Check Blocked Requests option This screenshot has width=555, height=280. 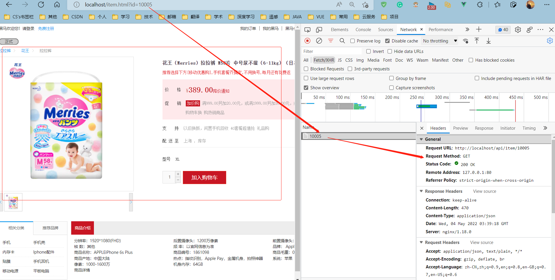(x=306, y=69)
